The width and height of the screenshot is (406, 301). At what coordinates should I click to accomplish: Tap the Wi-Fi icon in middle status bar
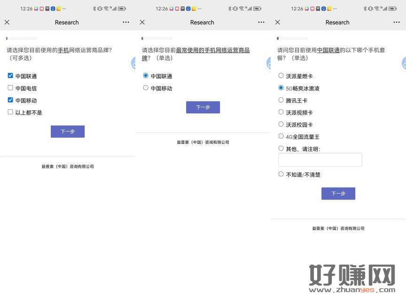(x=242, y=8)
